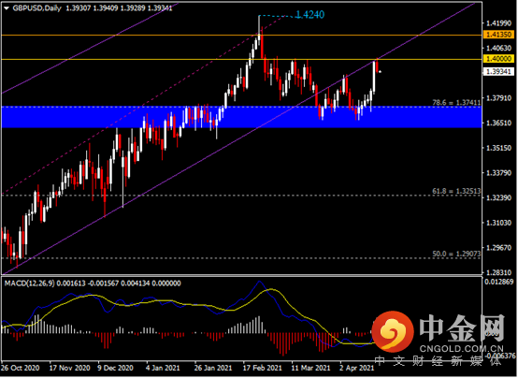Select the GBPUSD,Daily chart title
518x378 pixels.
[x=36, y=8]
